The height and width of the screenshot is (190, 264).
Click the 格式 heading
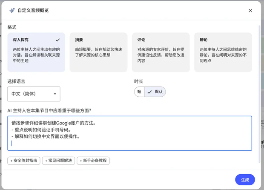(12, 27)
